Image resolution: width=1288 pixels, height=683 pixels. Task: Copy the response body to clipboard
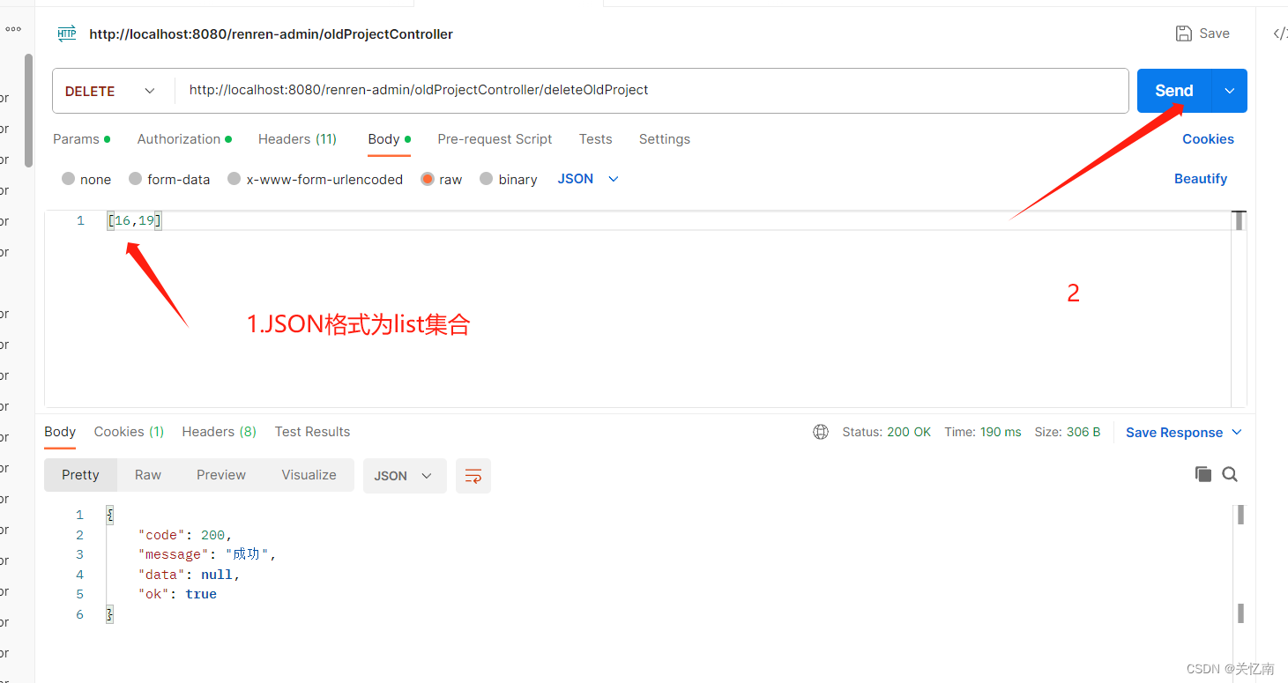click(x=1202, y=474)
